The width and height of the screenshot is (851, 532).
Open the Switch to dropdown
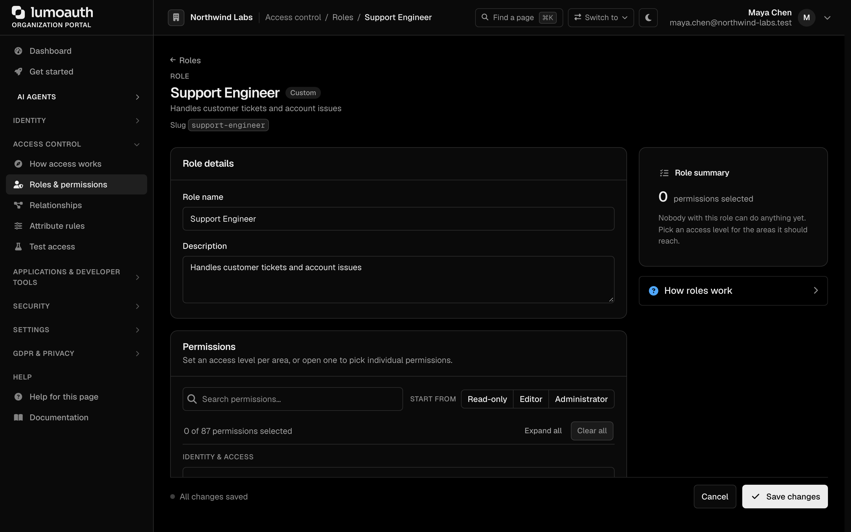point(601,18)
